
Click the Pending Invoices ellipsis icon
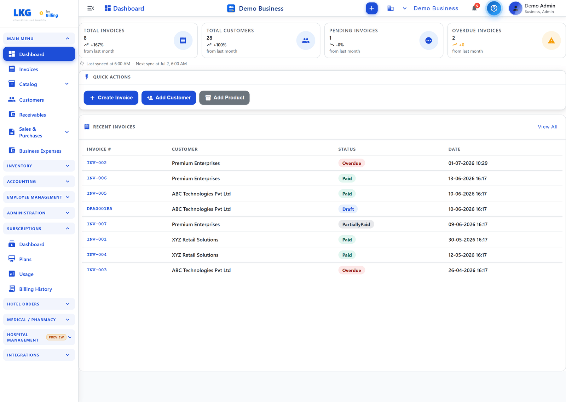coord(428,41)
